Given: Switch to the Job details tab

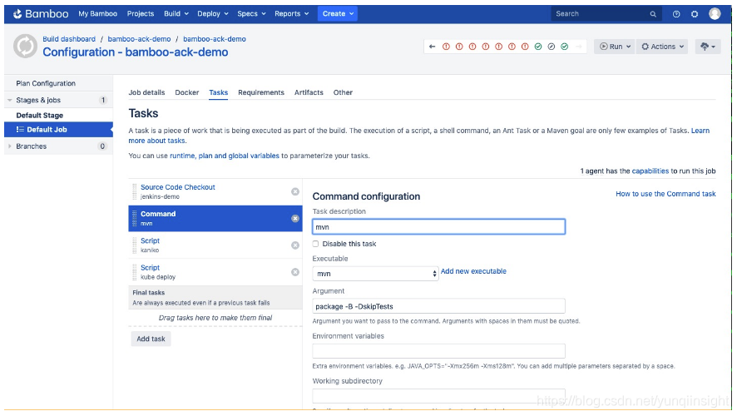Looking at the screenshot, I should click(x=146, y=92).
